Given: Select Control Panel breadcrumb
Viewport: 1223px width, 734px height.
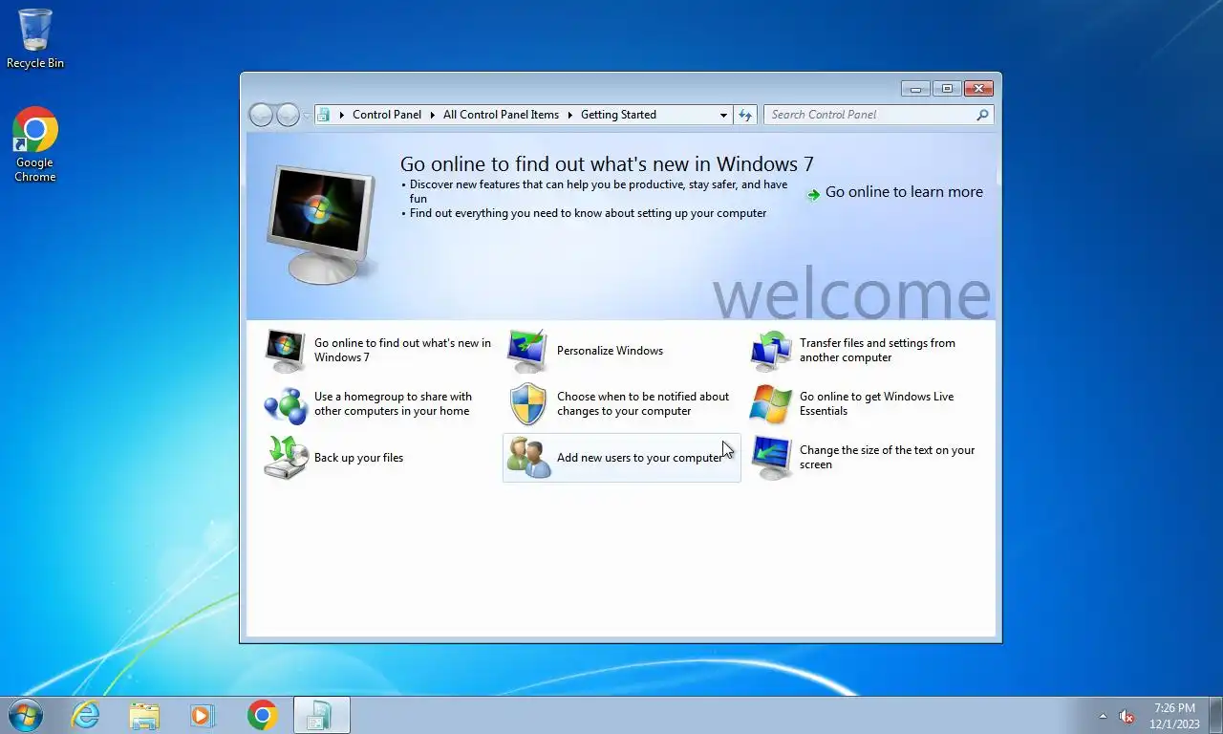Looking at the screenshot, I should (x=387, y=115).
